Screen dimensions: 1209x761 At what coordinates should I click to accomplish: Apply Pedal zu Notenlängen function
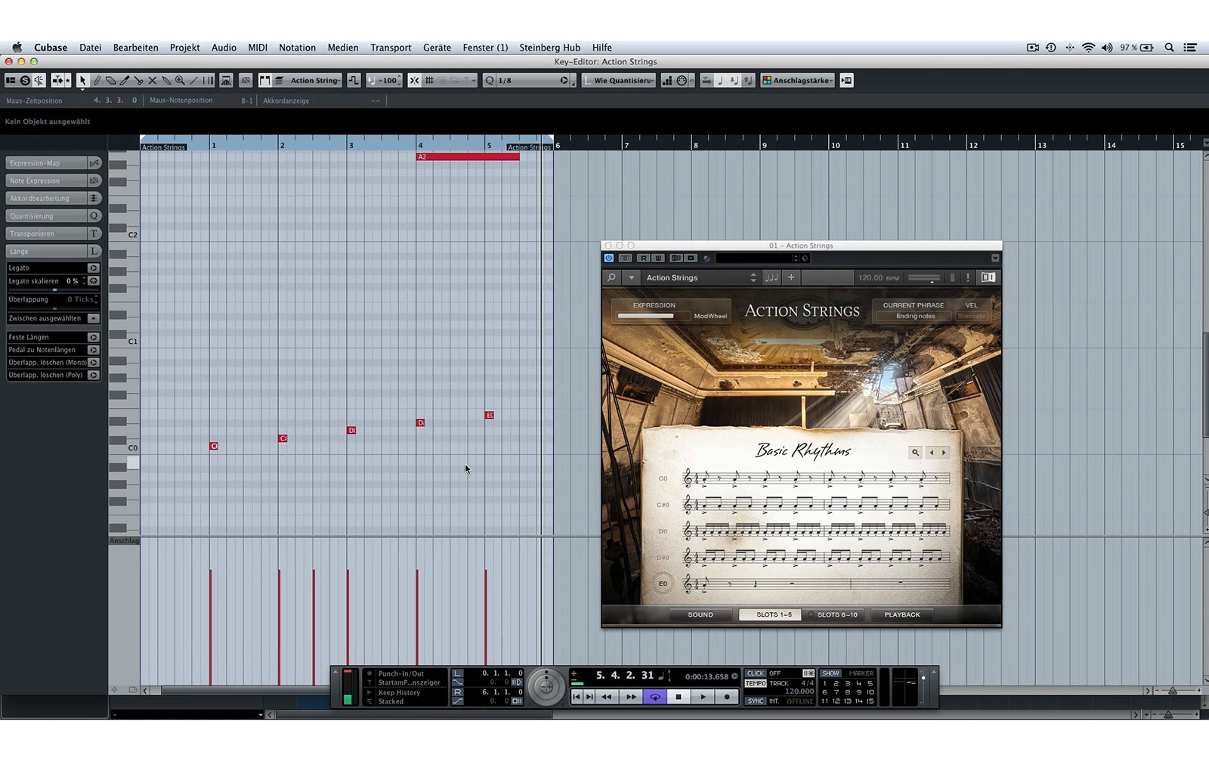point(94,350)
